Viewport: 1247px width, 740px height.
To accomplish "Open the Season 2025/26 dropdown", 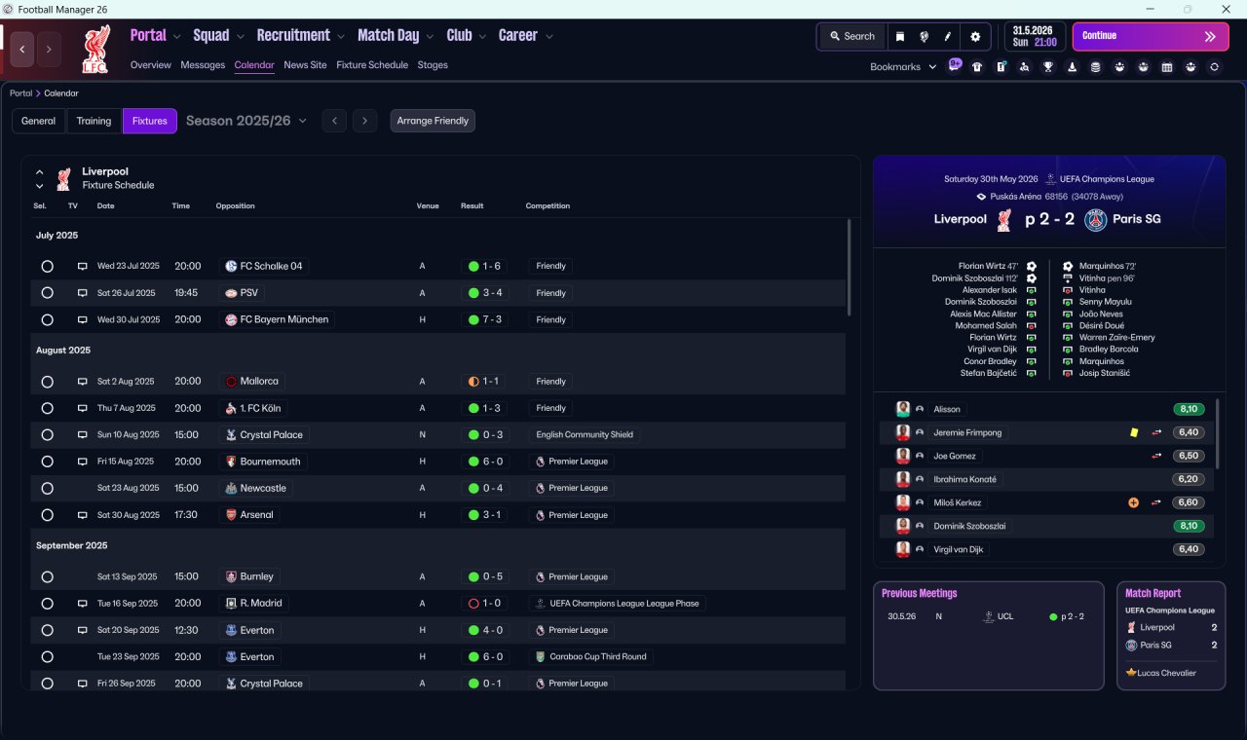I will [x=246, y=121].
